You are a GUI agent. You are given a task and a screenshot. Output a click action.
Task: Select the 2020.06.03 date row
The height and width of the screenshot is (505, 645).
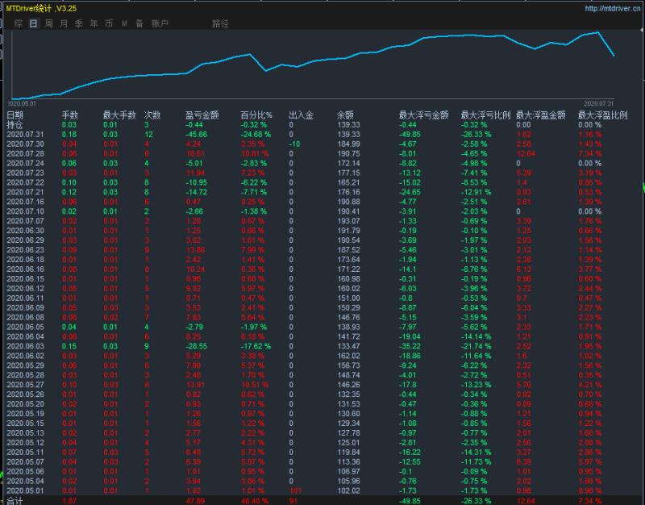[25, 346]
